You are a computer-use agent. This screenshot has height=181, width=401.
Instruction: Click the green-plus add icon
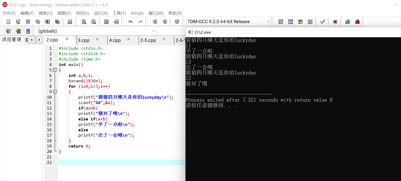coord(18,31)
